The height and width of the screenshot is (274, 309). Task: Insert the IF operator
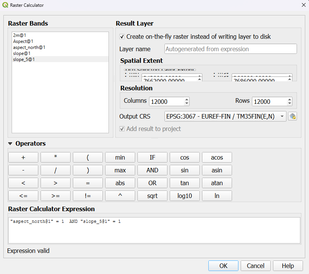pos(152,157)
